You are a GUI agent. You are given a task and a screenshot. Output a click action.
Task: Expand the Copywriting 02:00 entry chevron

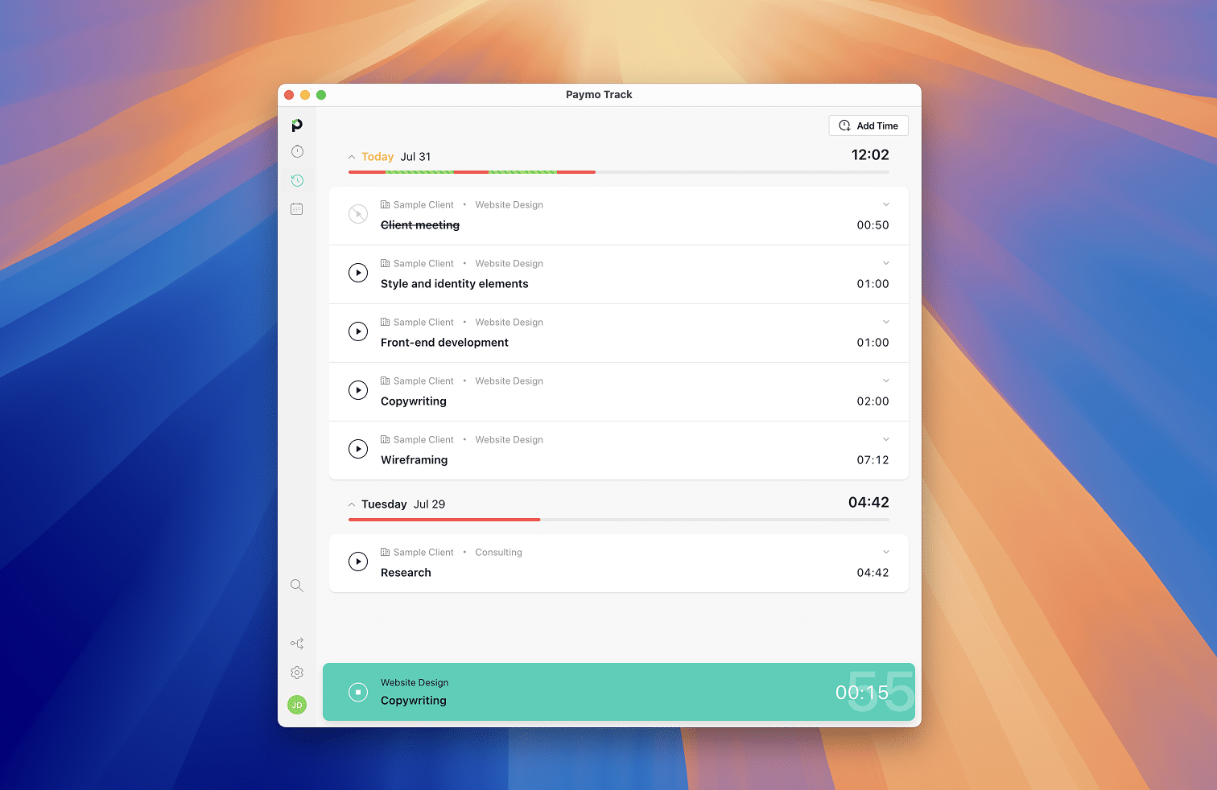pos(886,381)
